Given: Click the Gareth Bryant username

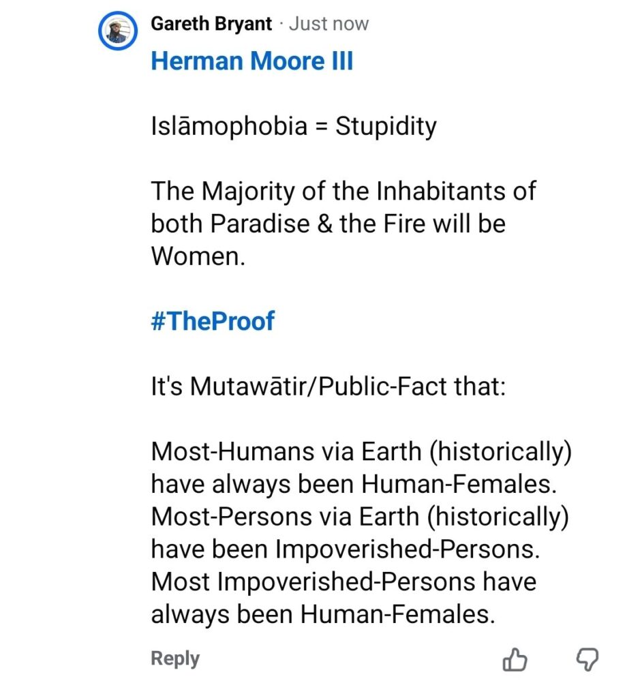Looking at the screenshot, I should click(x=211, y=25).
